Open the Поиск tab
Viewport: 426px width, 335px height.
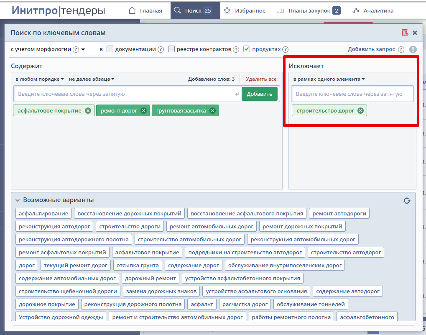click(x=195, y=10)
